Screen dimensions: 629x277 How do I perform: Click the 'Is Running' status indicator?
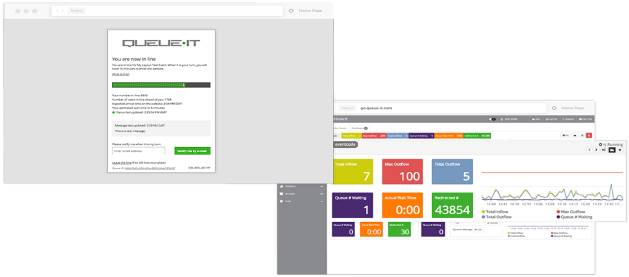click(x=610, y=145)
